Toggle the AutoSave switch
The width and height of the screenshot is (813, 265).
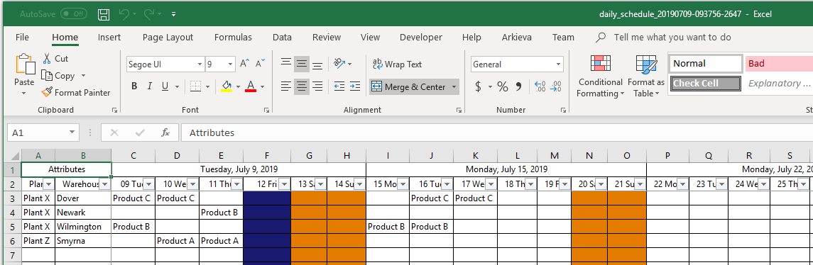click(74, 14)
